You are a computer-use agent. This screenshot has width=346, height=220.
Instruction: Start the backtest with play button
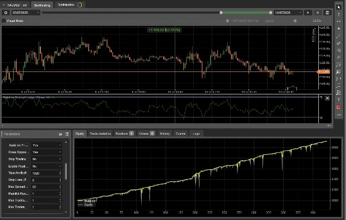pyautogui.click(x=308, y=13)
